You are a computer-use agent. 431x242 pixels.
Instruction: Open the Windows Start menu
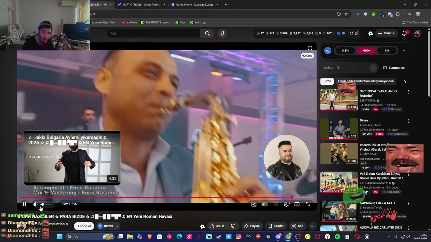coord(60,237)
